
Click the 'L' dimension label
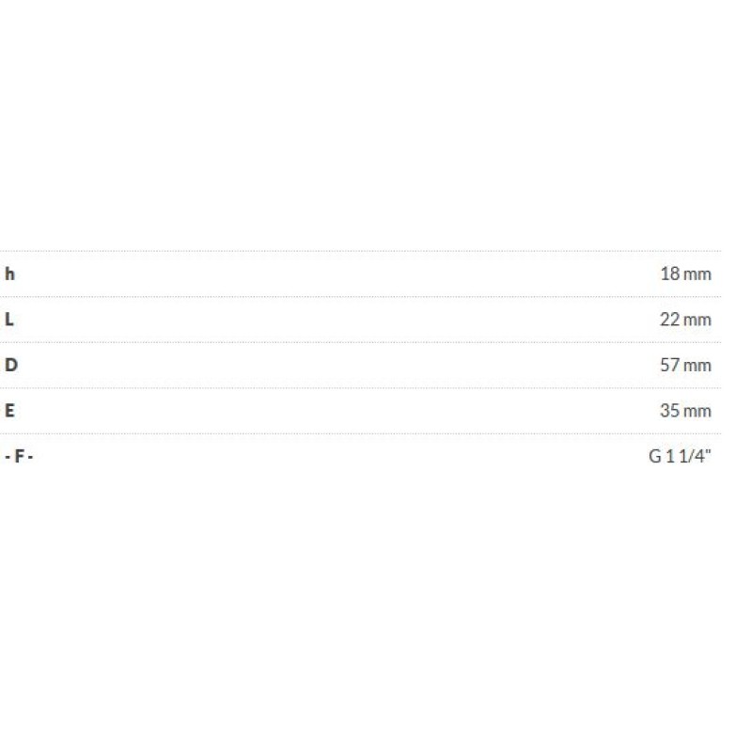9,320
